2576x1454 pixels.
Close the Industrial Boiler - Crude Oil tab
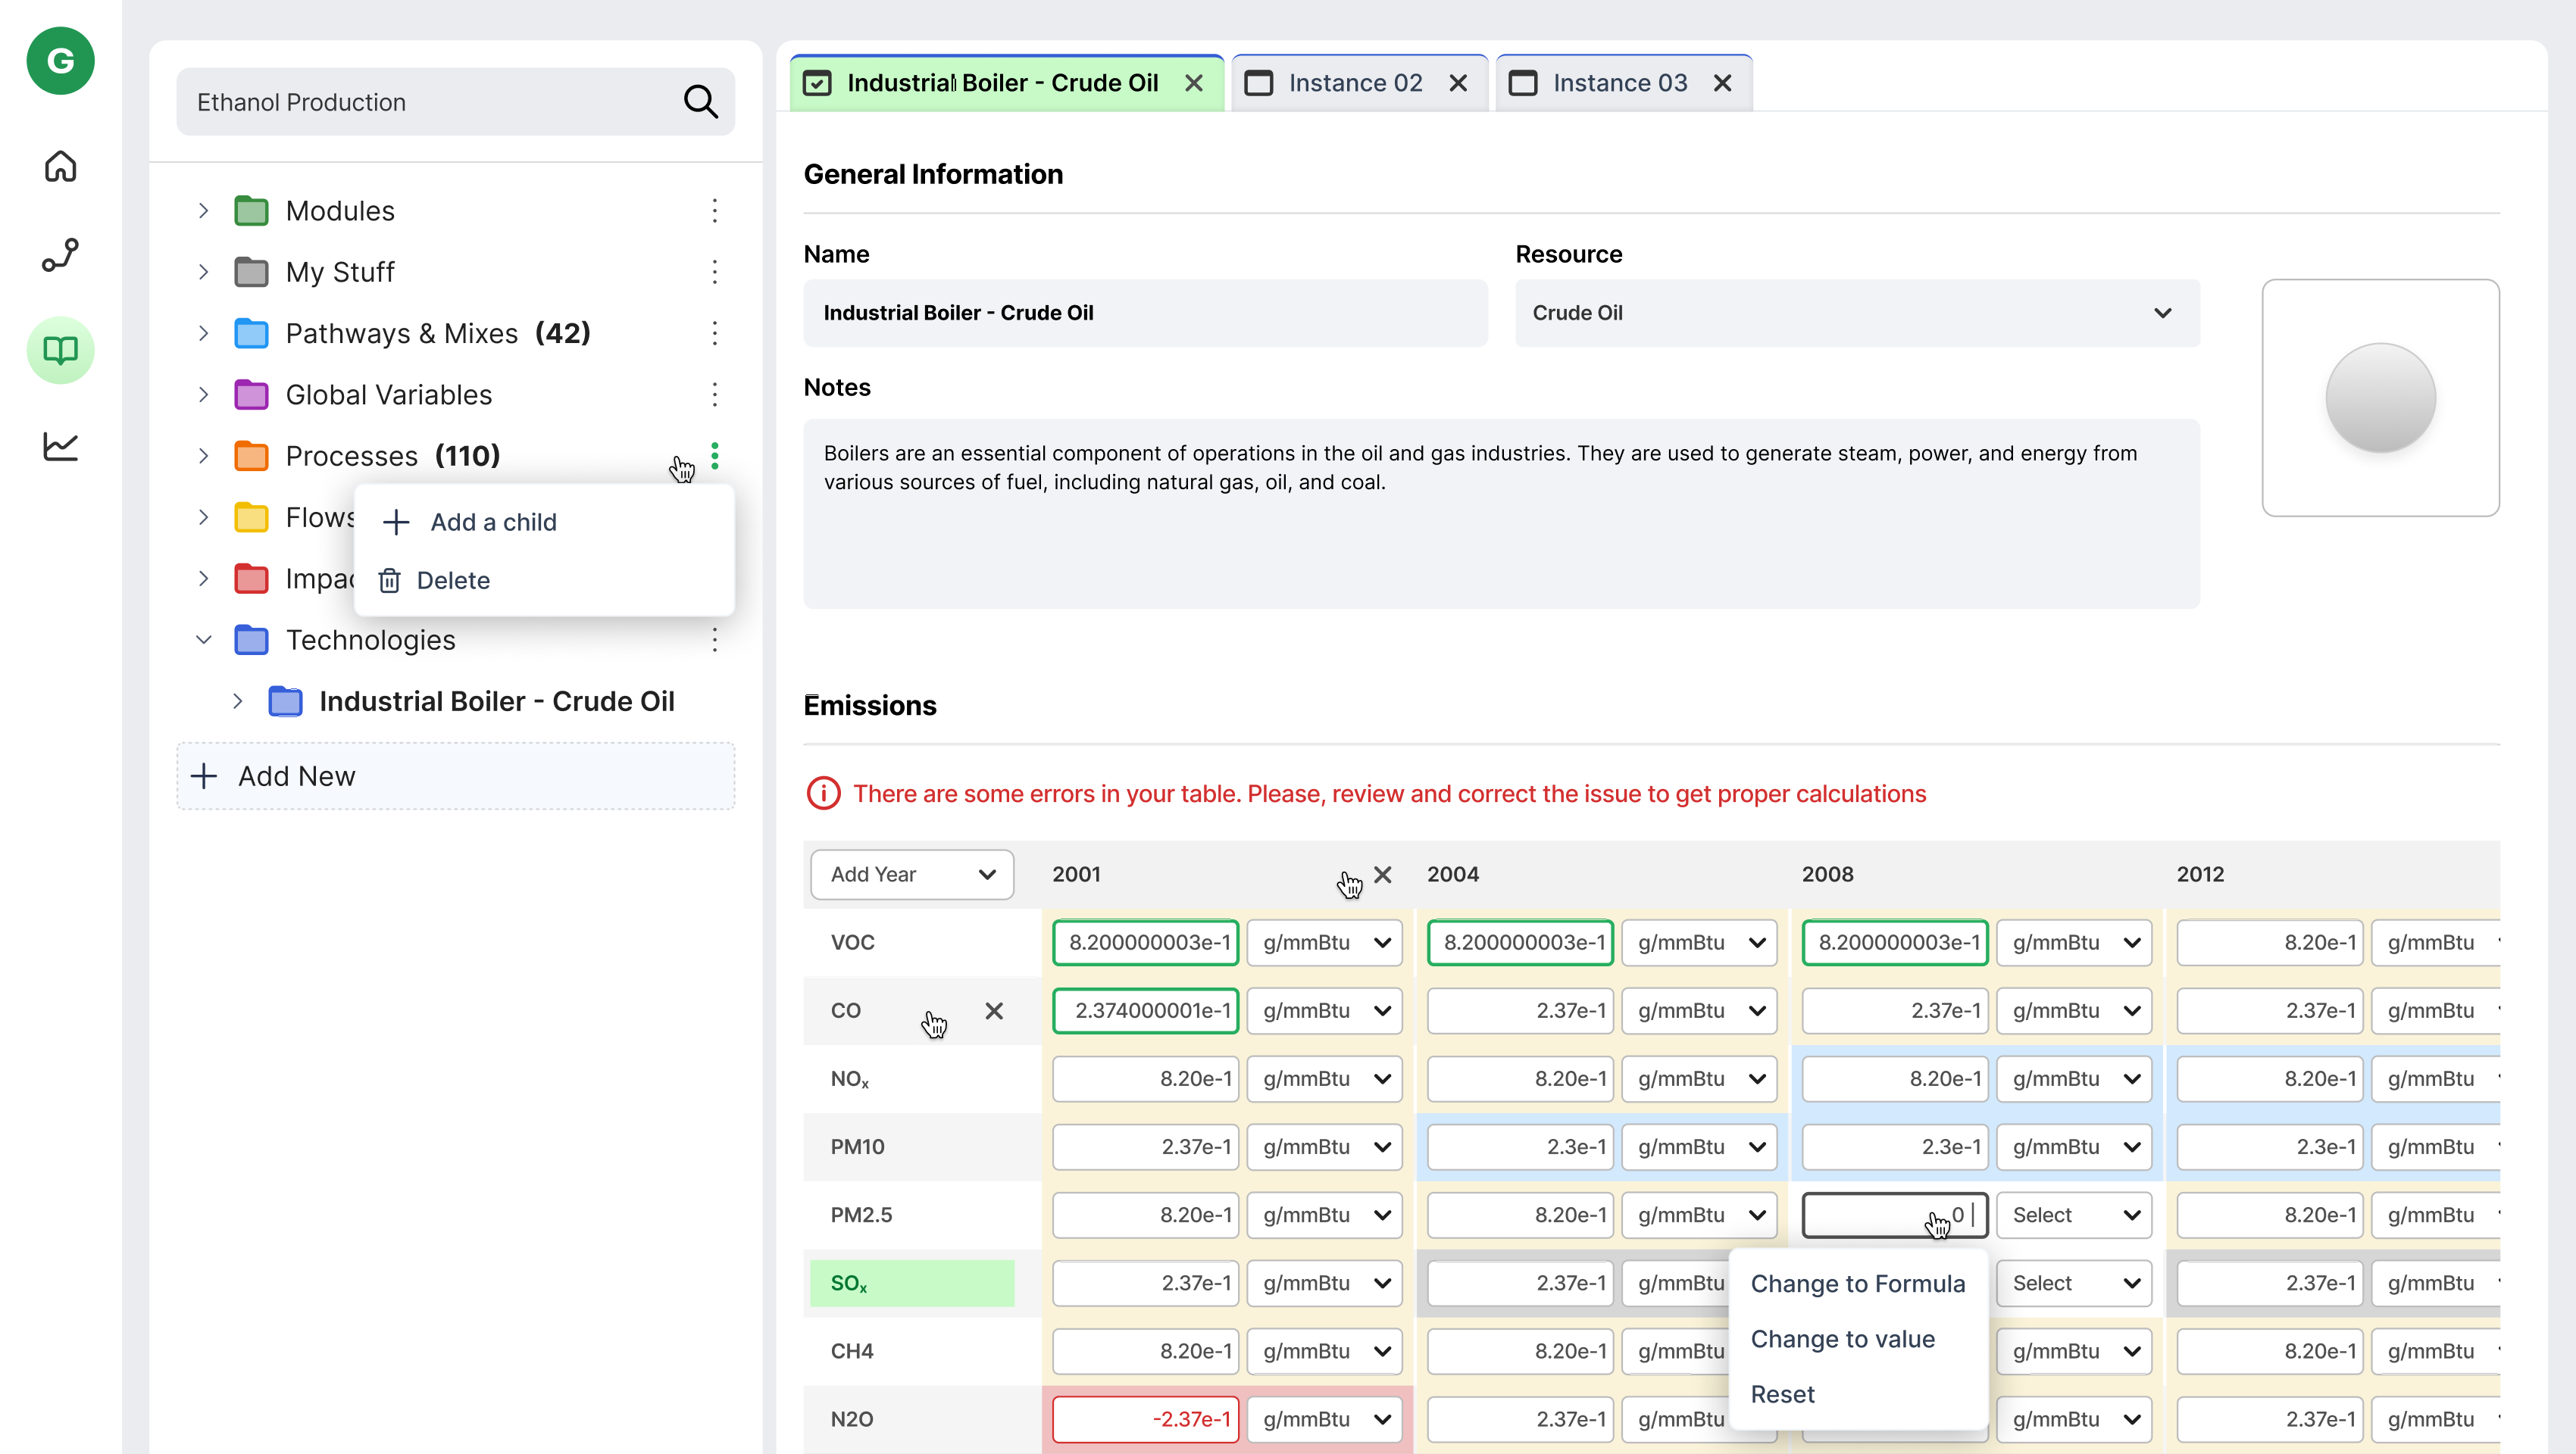[1194, 83]
